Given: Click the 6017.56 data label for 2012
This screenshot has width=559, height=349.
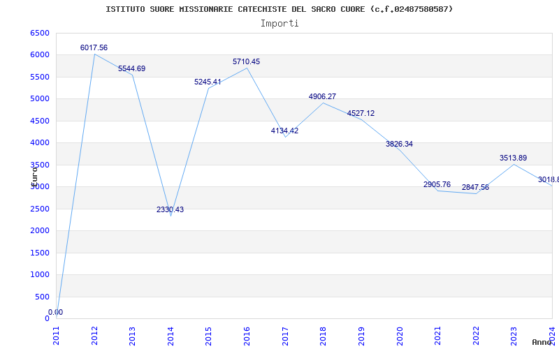Looking at the screenshot, I should coord(94,47).
